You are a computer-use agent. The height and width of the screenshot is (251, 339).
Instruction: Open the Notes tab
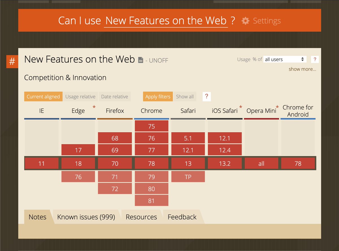[38, 217]
